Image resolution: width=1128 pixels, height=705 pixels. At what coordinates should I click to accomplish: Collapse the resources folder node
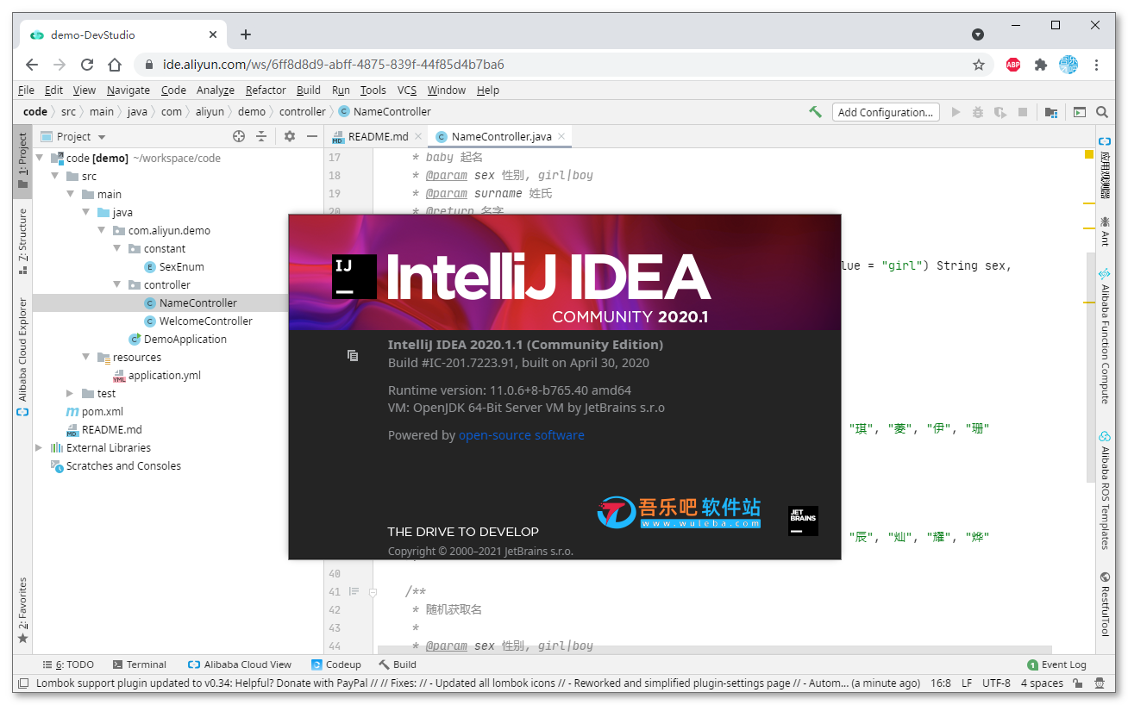86,357
